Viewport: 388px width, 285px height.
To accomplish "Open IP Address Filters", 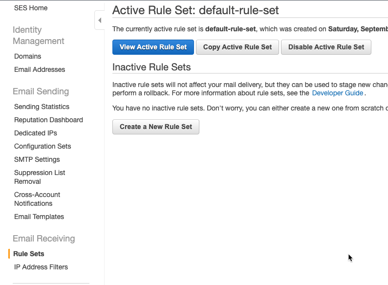I will [x=41, y=267].
